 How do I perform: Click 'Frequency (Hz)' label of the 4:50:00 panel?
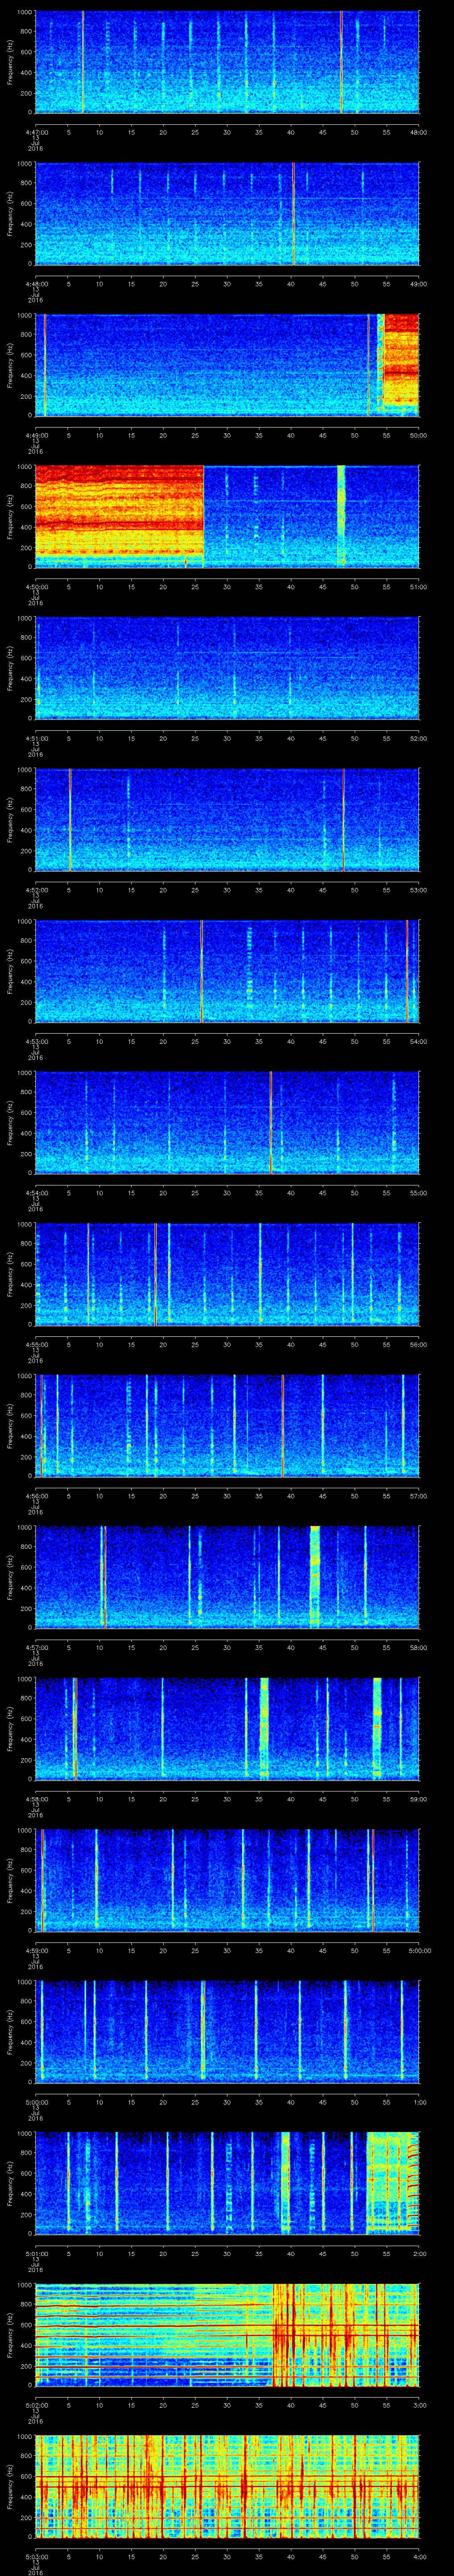(x=11, y=516)
